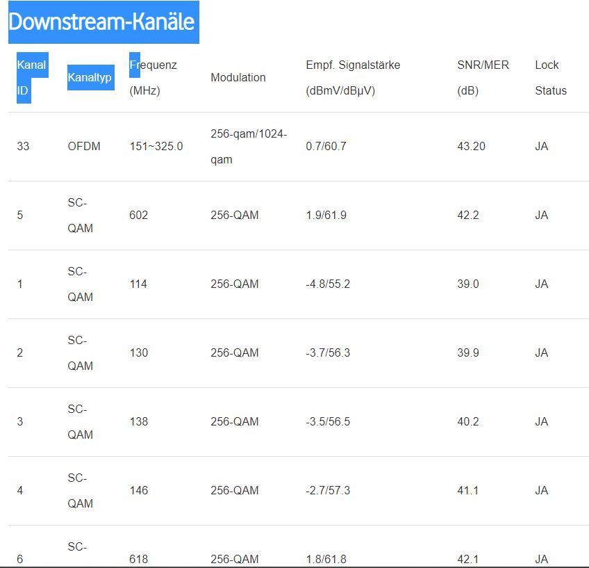Select the SC-QAM cell in 114 MHz row
Screen dimensions: 589x568
(80, 284)
